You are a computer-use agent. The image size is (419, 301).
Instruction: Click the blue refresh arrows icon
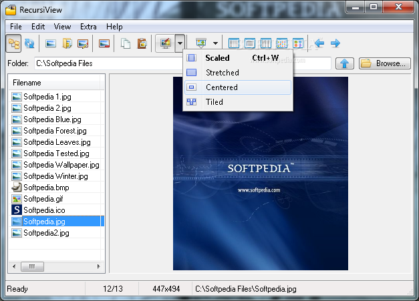coord(29,43)
